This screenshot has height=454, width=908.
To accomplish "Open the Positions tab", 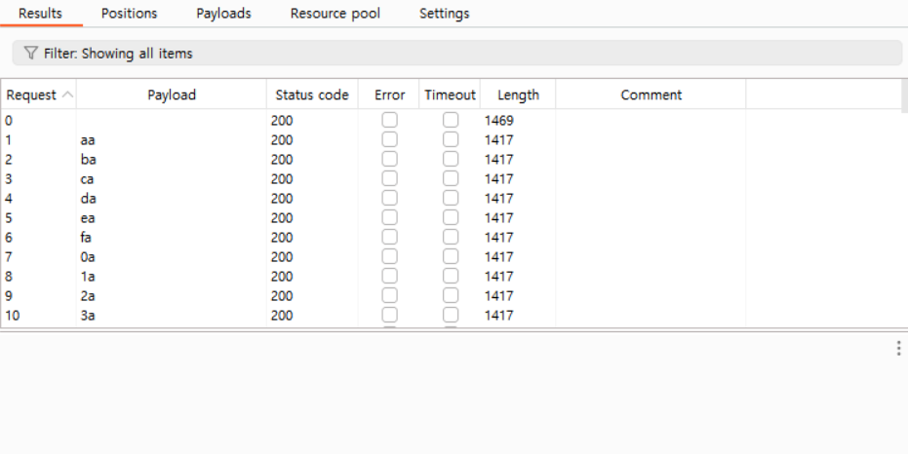I will tap(129, 14).
